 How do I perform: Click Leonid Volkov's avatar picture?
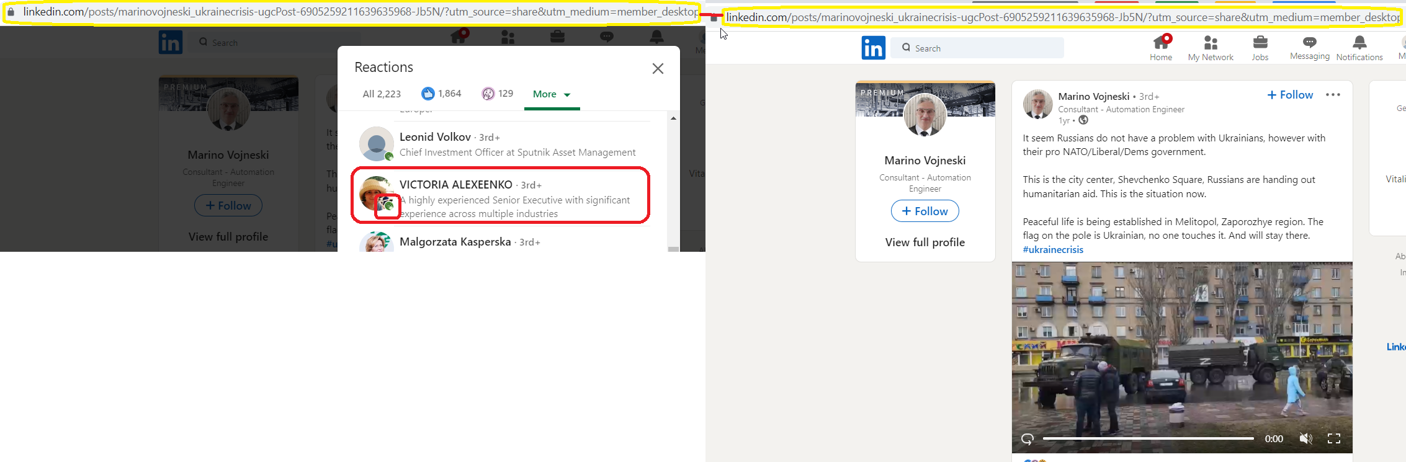(x=377, y=144)
